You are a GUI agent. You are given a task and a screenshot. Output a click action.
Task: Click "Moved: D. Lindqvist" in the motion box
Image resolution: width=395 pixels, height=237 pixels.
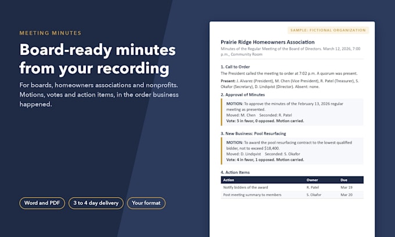(243, 154)
